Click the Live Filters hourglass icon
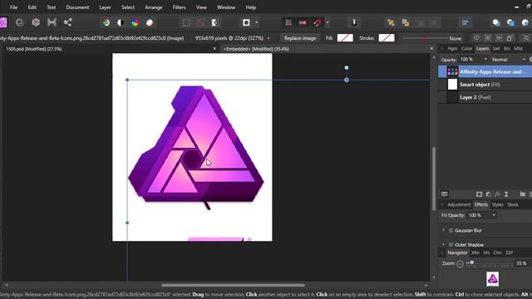This screenshot has width=532, height=299. 506,194
